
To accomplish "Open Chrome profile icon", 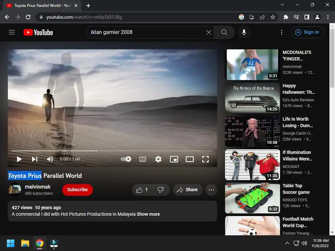I will [317, 17].
